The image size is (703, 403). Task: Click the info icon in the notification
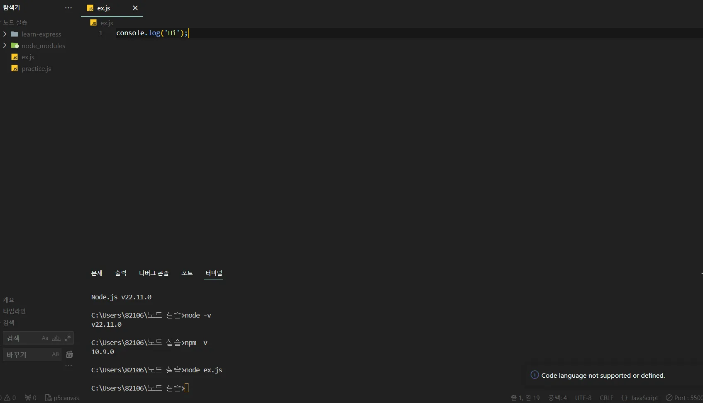pos(535,375)
